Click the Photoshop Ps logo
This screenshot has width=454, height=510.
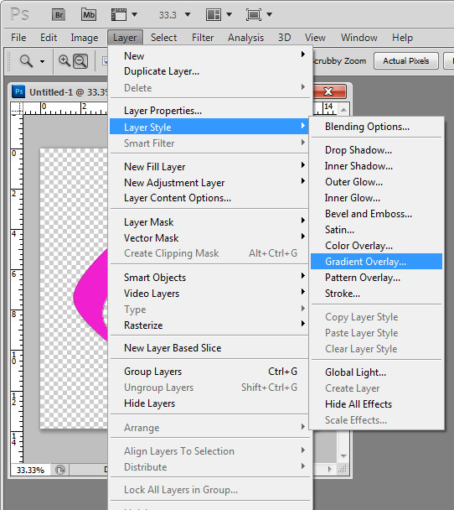coord(20,14)
